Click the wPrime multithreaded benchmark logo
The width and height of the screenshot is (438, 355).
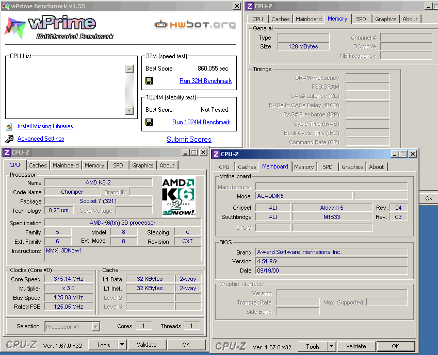tap(59, 27)
